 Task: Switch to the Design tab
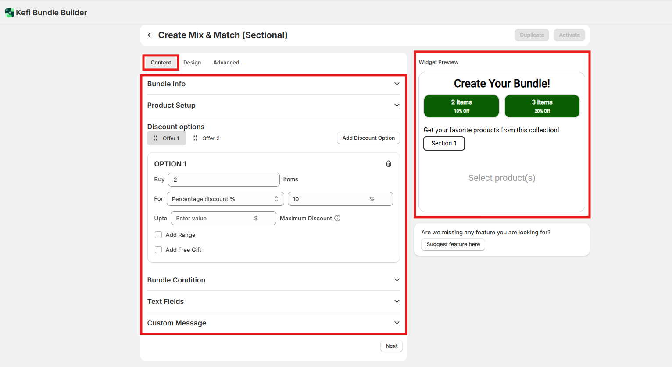(x=192, y=63)
